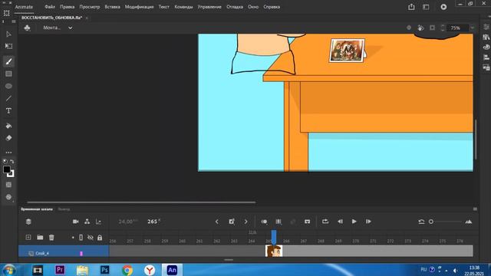491x276 pixels.
Task: Toggle loop playback
Action: pyautogui.click(x=325, y=222)
